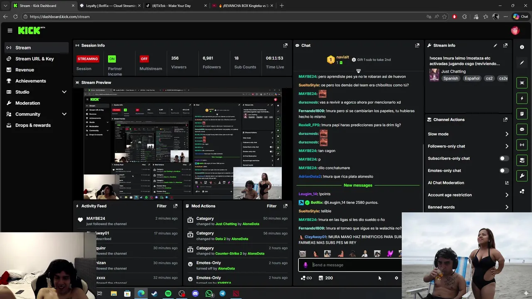Image resolution: width=532 pixels, height=299 pixels.
Task: Go to Revenue in the sidebar
Action: pos(37,70)
